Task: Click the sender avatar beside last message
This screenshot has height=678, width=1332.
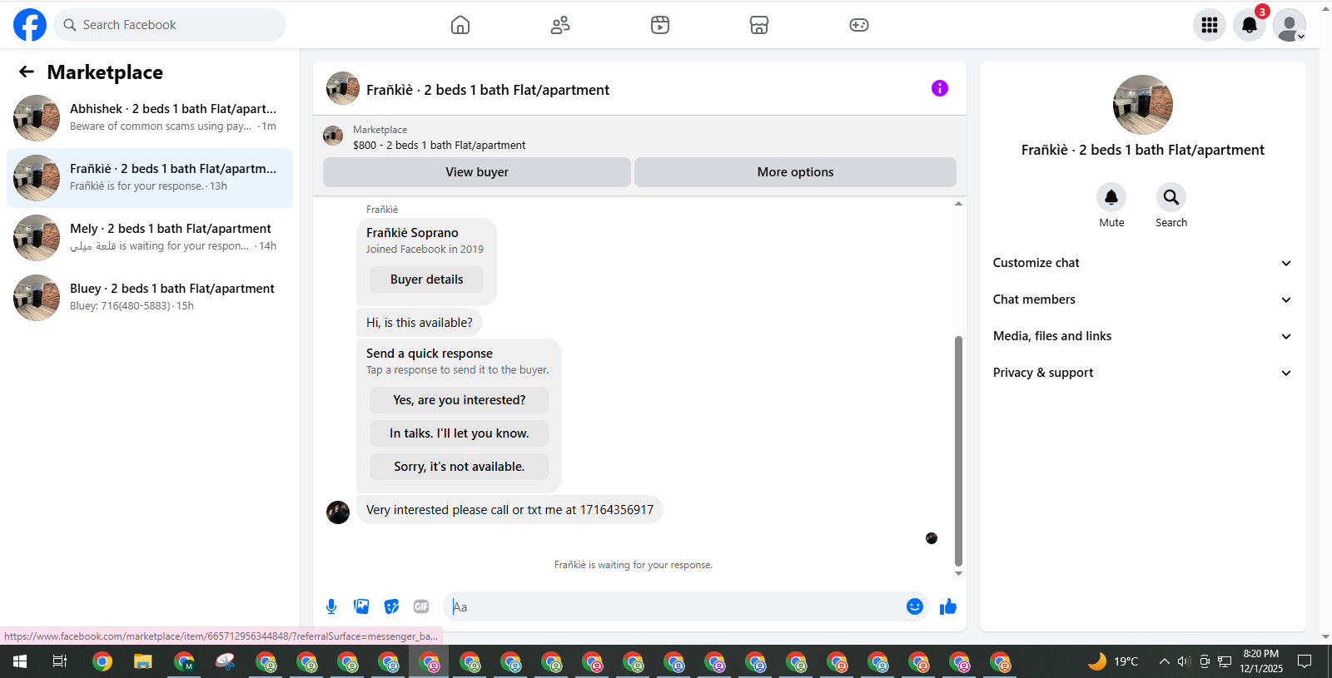Action: pyautogui.click(x=338, y=512)
